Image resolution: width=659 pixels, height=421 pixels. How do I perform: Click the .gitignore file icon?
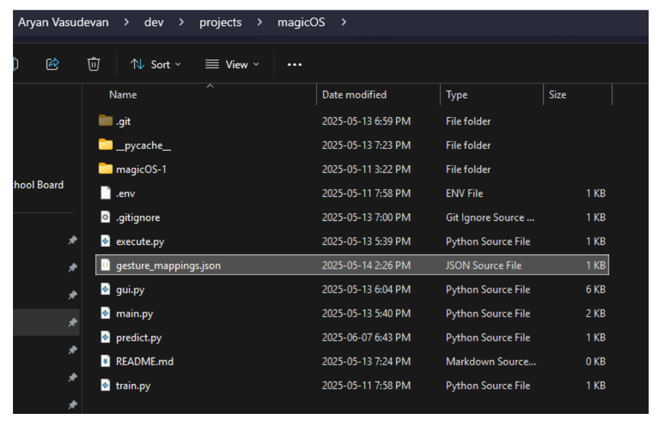(106, 217)
